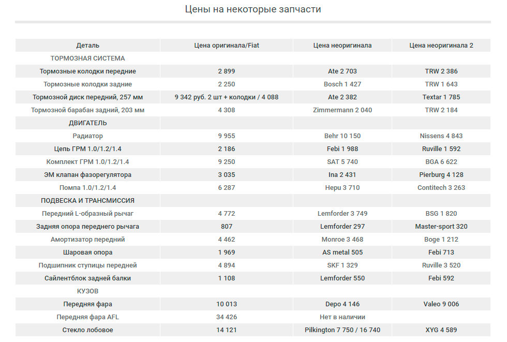Select the "Нет в наличии" cell
This screenshot has height=342, width=507.
click(x=342, y=317)
